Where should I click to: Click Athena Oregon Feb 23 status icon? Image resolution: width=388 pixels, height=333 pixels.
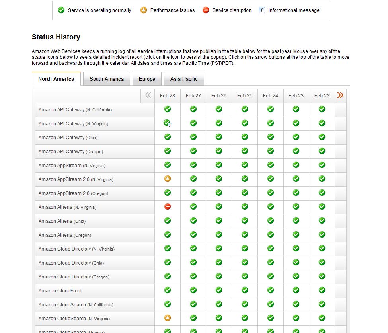point(296,234)
